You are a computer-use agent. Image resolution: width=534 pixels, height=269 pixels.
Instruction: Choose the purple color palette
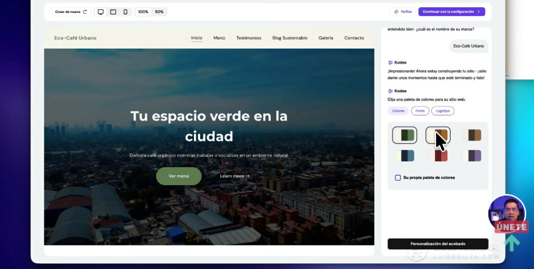click(471, 156)
